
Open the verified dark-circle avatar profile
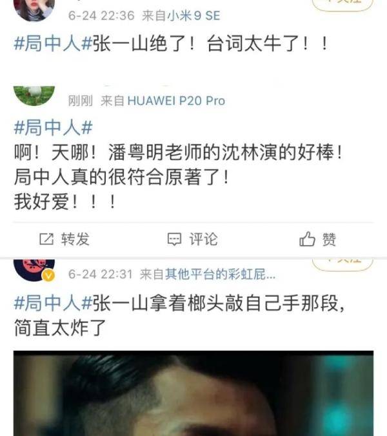pos(34,270)
